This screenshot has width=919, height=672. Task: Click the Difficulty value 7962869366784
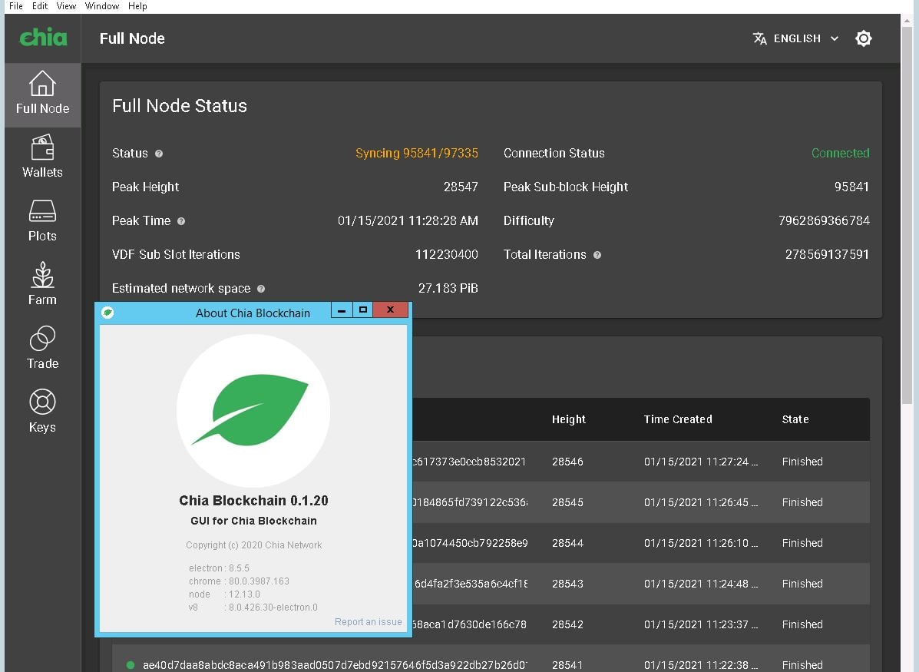point(824,221)
